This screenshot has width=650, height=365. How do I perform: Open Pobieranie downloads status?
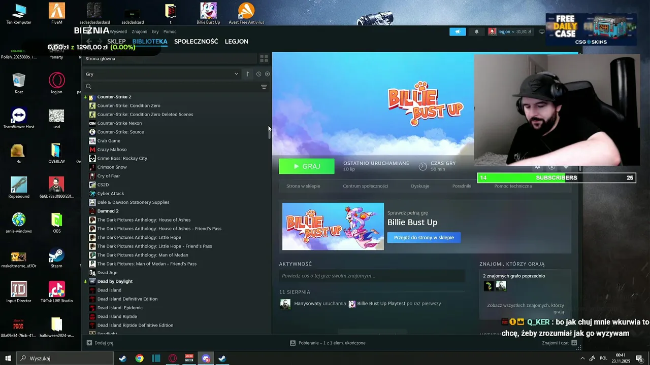328,343
